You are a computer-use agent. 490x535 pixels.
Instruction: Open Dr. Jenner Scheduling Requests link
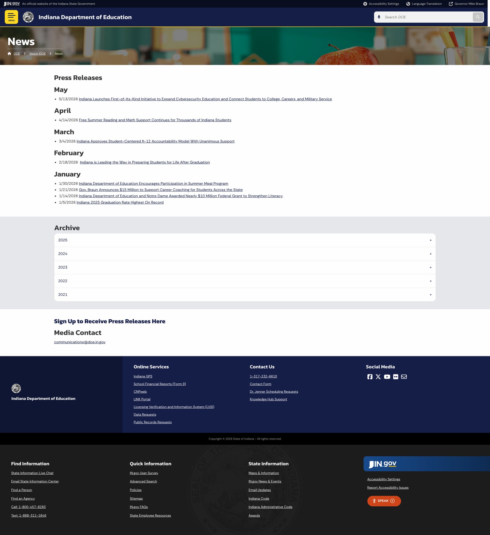tap(274, 392)
